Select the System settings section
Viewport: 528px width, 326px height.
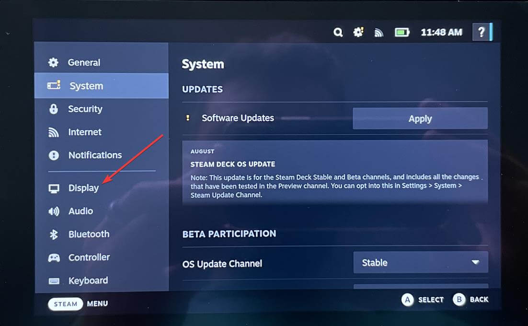tap(86, 86)
